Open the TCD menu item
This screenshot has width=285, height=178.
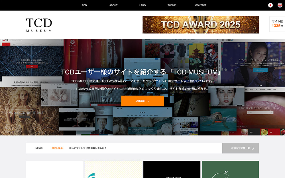[x=84, y=5]
